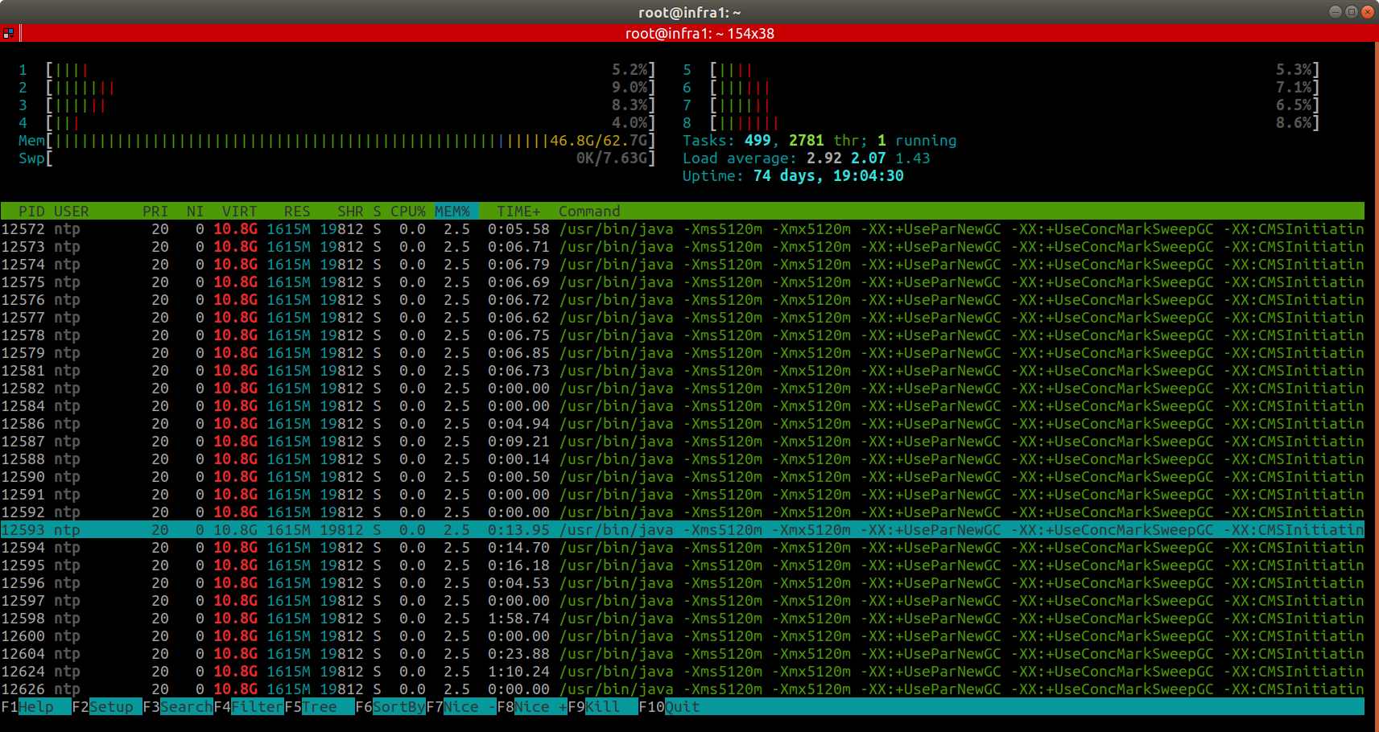The height and width of the screenshot is (732, 1379).
Task: Click the Load average values
Action: coord(869,158)
